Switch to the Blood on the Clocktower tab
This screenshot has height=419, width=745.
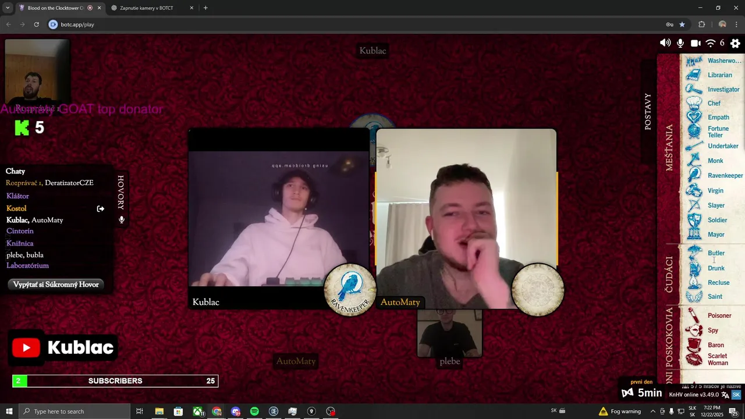tap(56, 8)
